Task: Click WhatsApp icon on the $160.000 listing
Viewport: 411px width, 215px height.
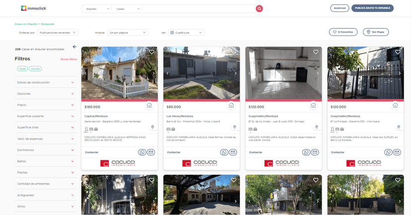Action: [142, 152]
